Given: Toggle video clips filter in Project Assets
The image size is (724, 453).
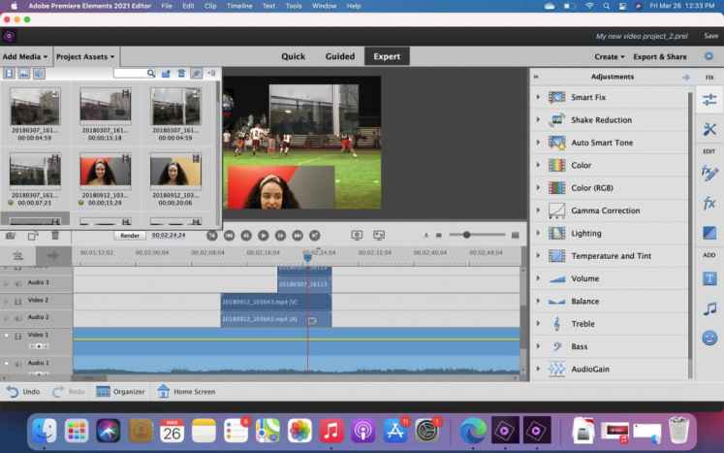Looking at the screenshot, I should pos(10,73).
